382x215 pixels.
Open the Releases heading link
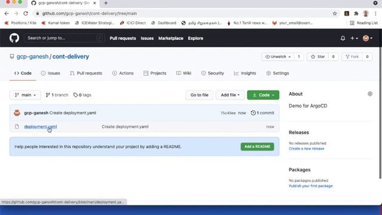298,133
